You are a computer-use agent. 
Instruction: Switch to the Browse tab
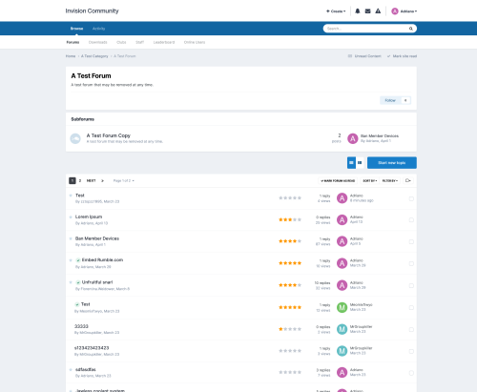[x=76, y=29]
